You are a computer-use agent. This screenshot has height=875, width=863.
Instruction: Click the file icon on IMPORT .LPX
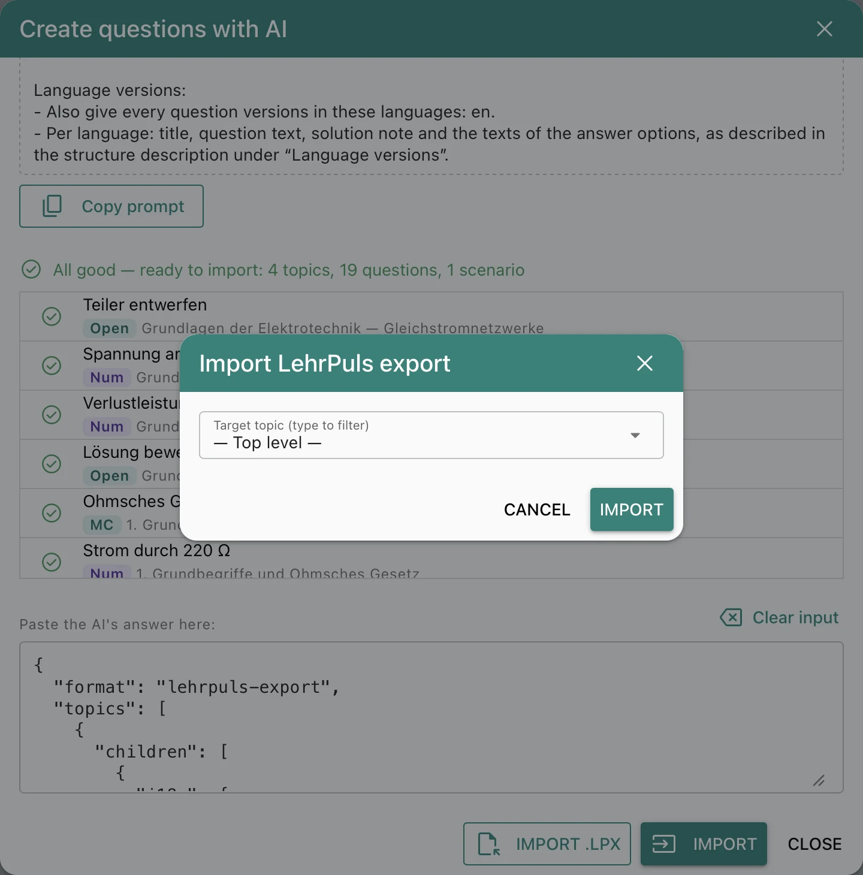click(x=489, y=844)
